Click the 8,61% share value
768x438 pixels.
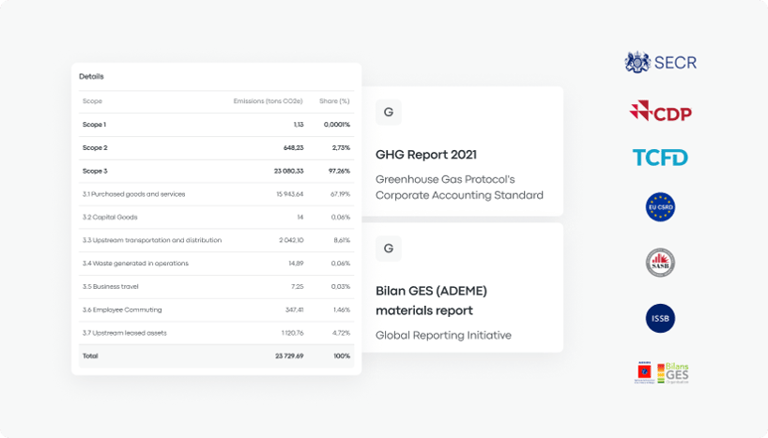tap(342, 240)
